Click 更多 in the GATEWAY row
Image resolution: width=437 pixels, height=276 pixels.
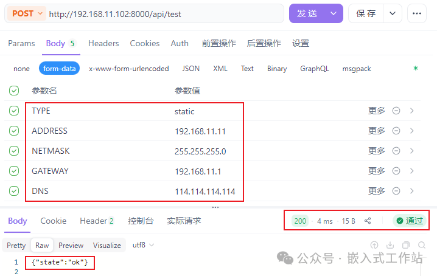[377, 171]
